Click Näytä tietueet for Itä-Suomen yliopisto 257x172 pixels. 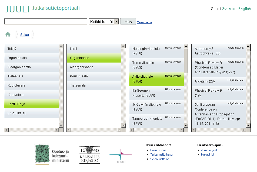173,90
